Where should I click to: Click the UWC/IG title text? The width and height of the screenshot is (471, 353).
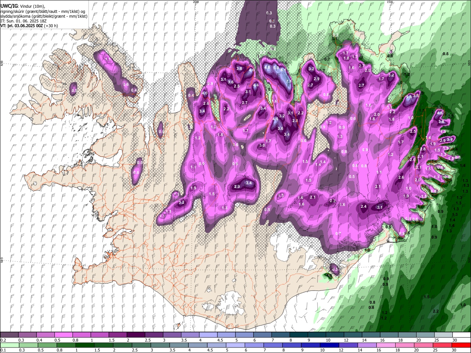[x=8, y=6]
